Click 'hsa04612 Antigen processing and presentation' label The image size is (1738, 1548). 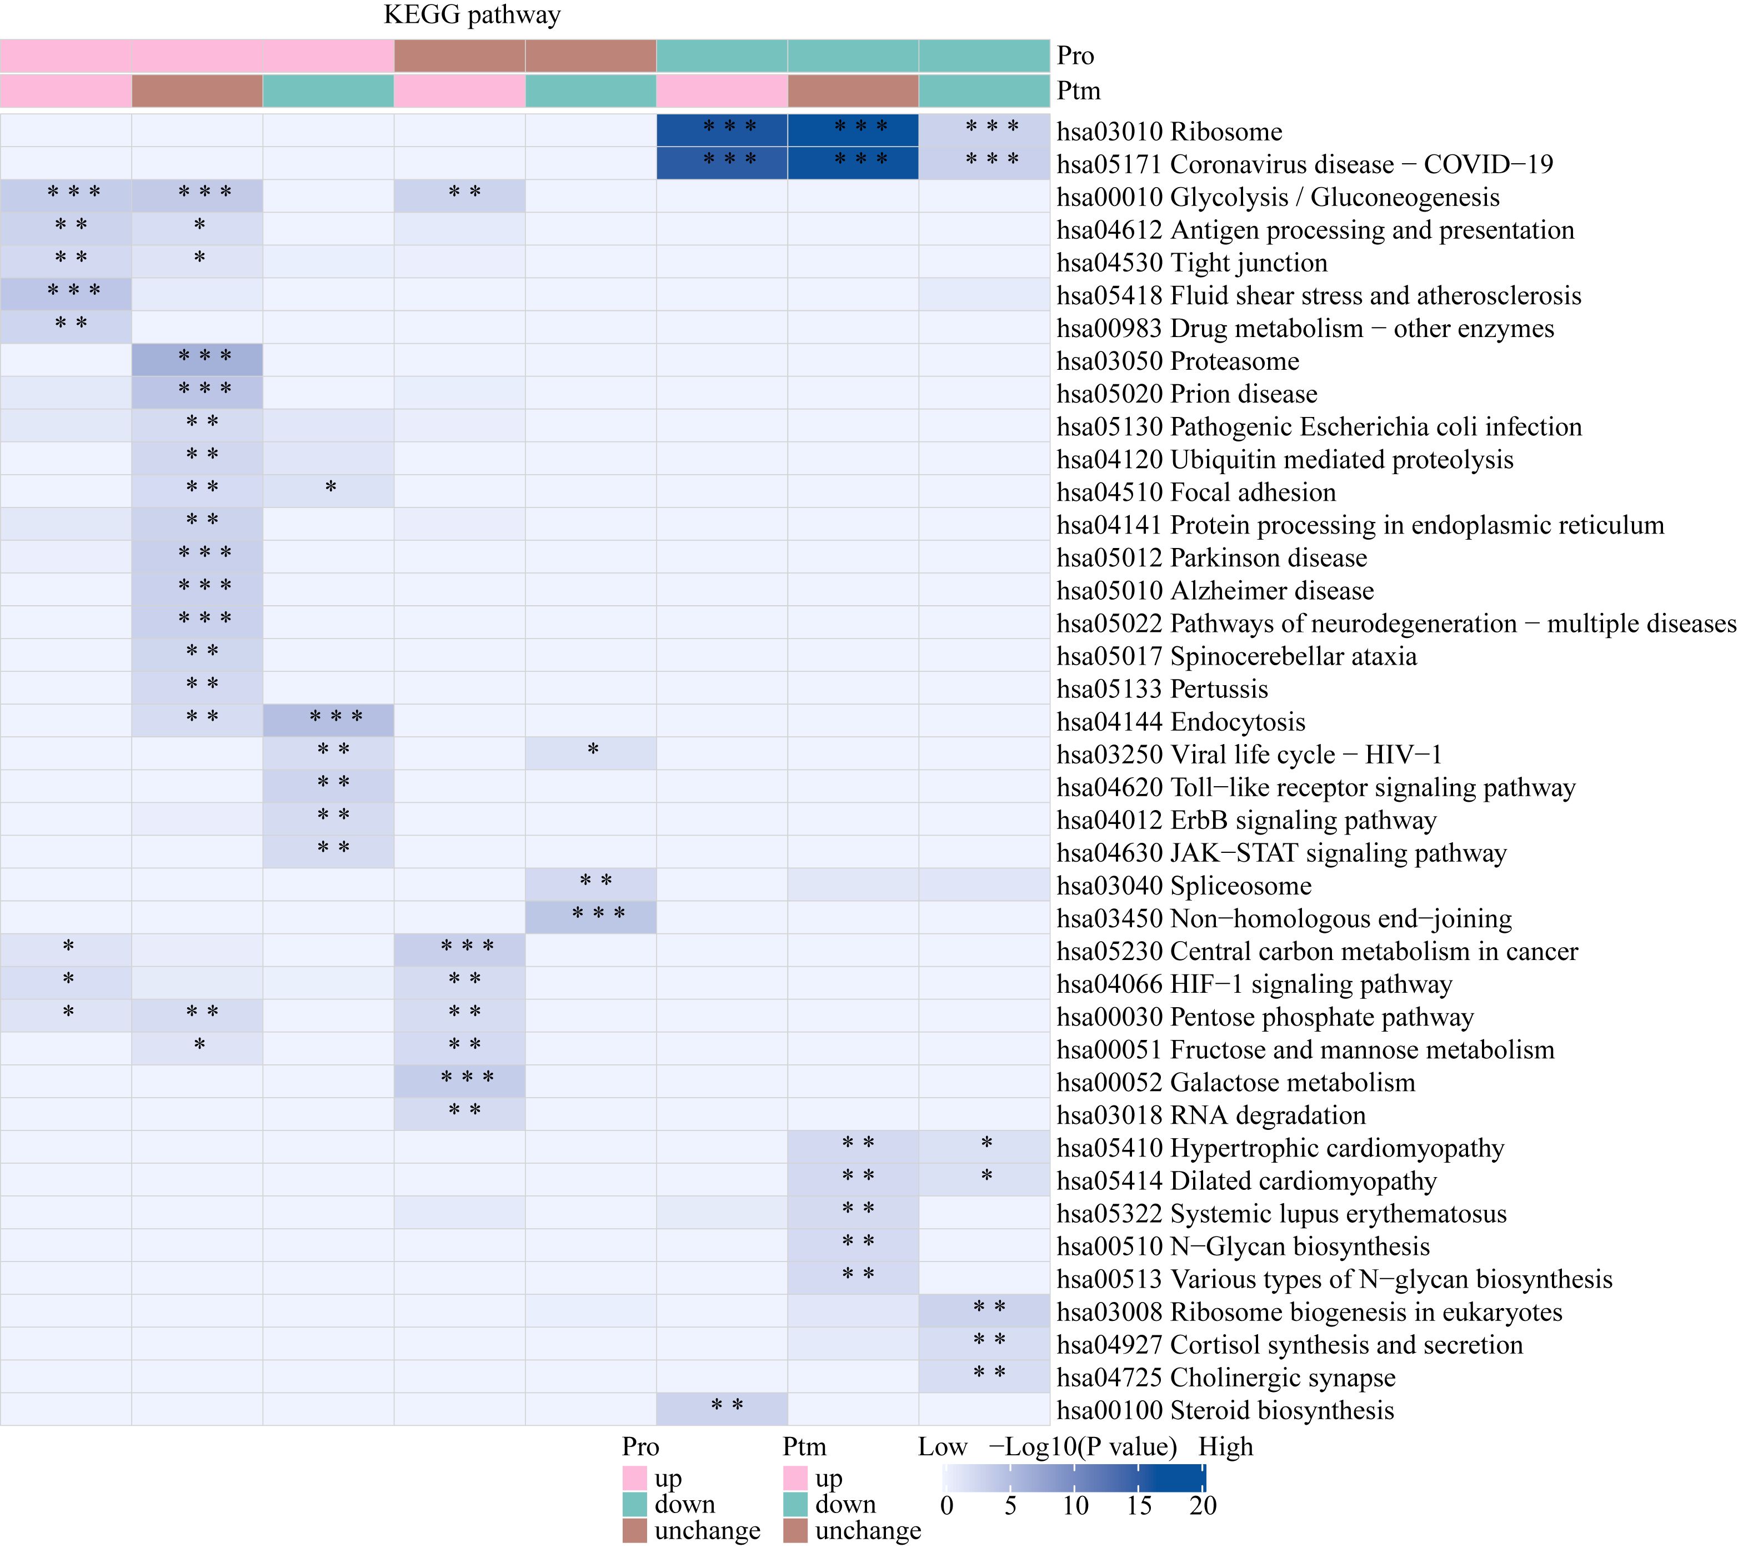tap(1315, 230)
